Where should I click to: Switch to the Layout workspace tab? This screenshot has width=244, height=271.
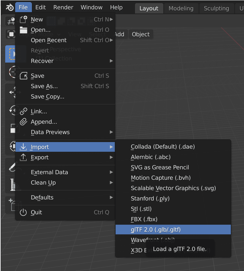(x=149, y=8)
